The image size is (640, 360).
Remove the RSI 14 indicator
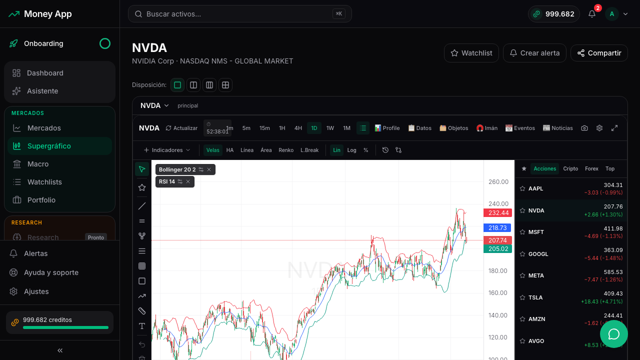coord(188,181)
